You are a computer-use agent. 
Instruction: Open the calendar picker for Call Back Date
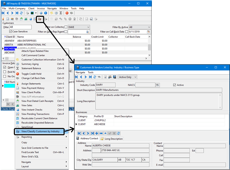(148, 32)
